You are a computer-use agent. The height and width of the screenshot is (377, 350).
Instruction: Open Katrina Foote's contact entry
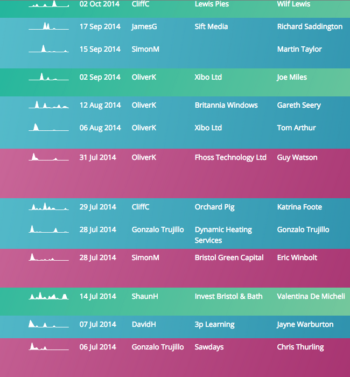(299, 207)
